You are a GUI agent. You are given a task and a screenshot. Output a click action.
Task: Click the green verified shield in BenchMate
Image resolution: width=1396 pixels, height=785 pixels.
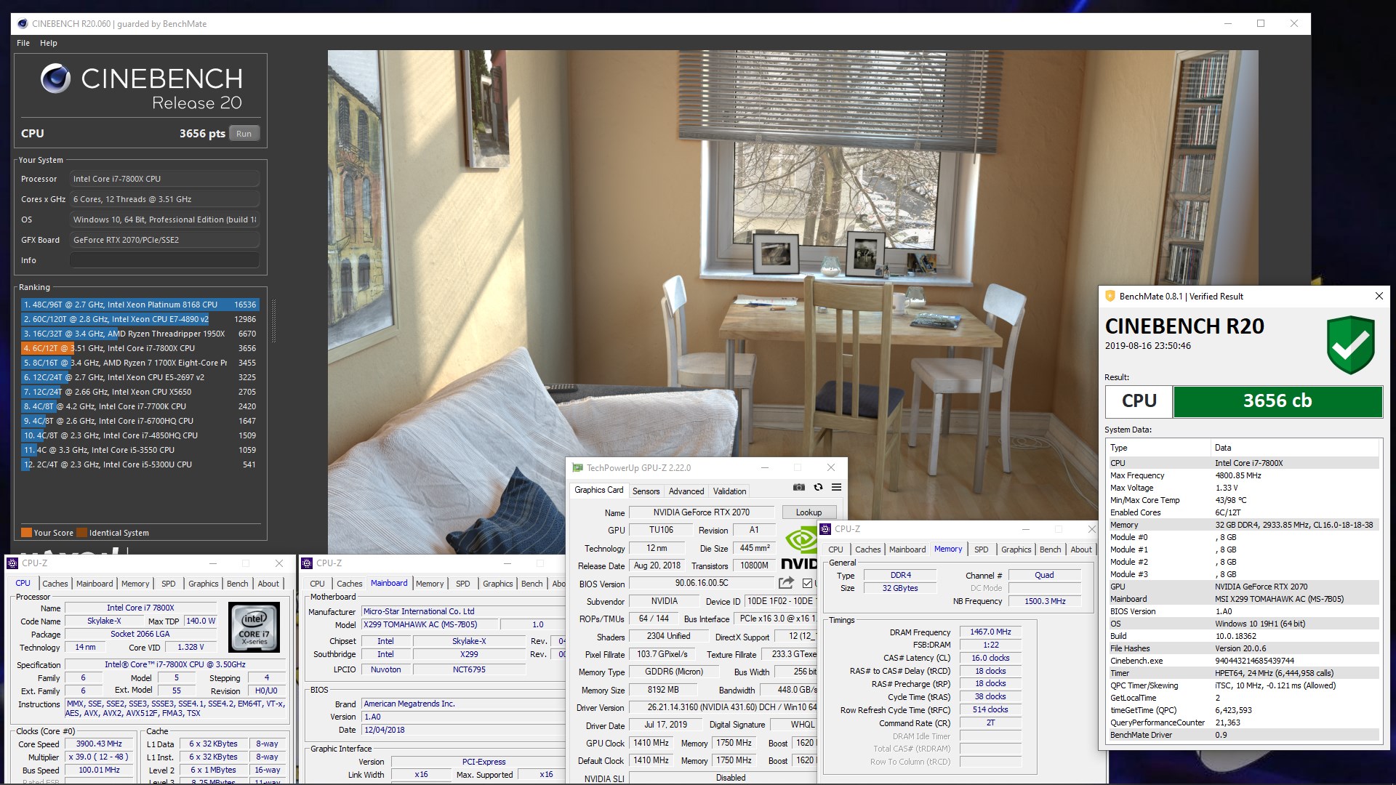click(1350, 345)
